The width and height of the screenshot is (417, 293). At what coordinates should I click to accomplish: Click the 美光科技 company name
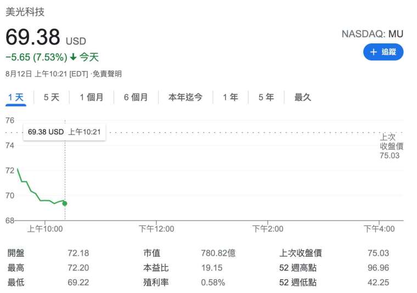pos(25,12)
